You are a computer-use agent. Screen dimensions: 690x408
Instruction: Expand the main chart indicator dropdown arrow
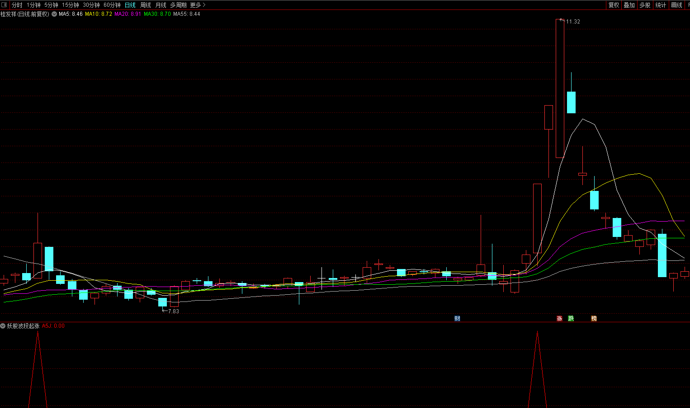coord(54,14)
